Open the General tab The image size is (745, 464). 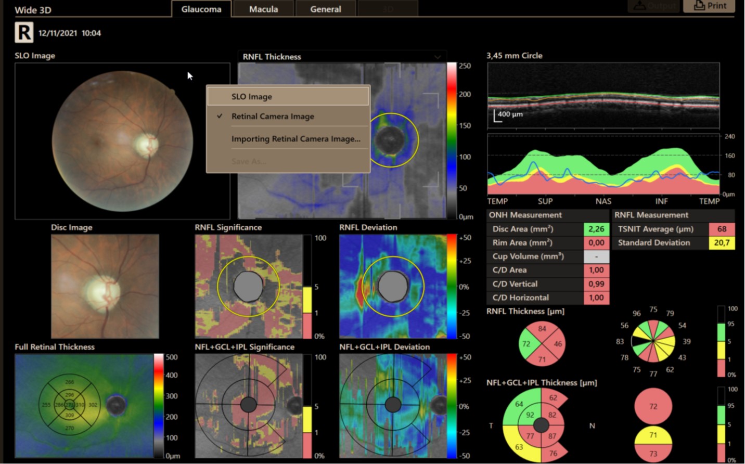point(326,9)
